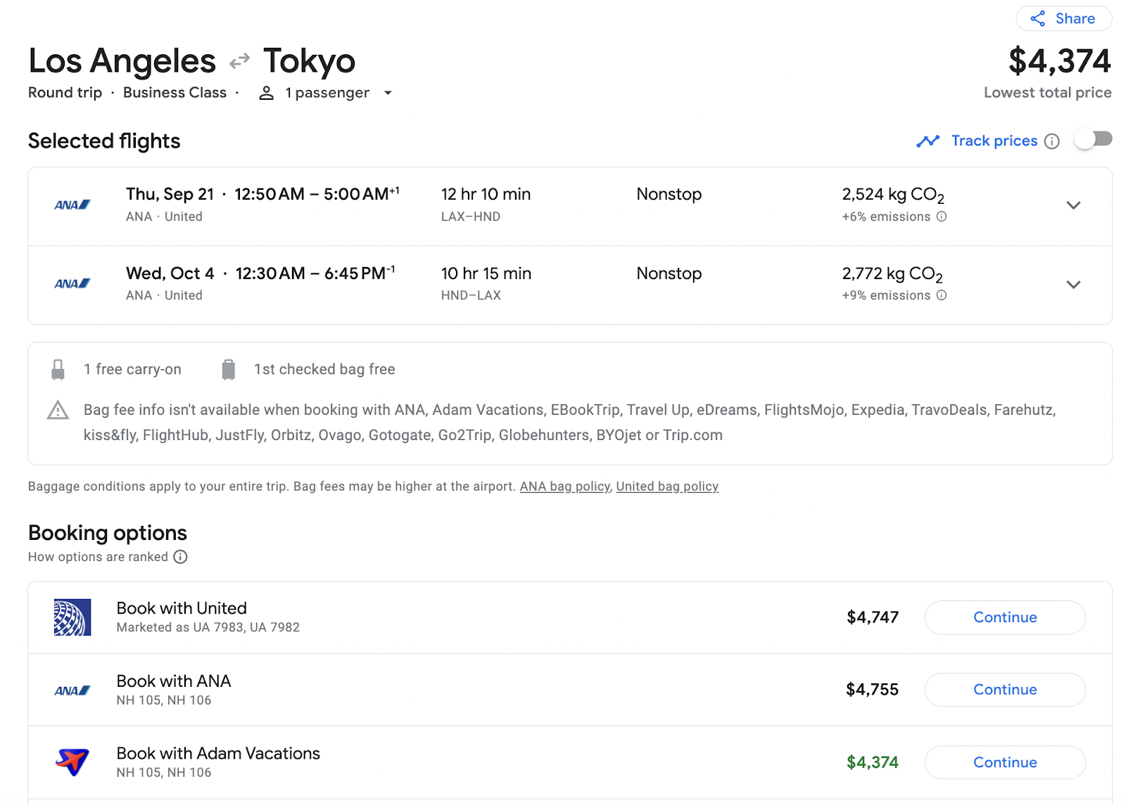Click 2,524 kg CO2 emissions value

tap(893, 195)
